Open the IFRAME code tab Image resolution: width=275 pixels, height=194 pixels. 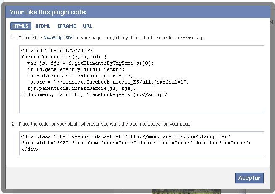pyautogui.click(x=67, y=26)
